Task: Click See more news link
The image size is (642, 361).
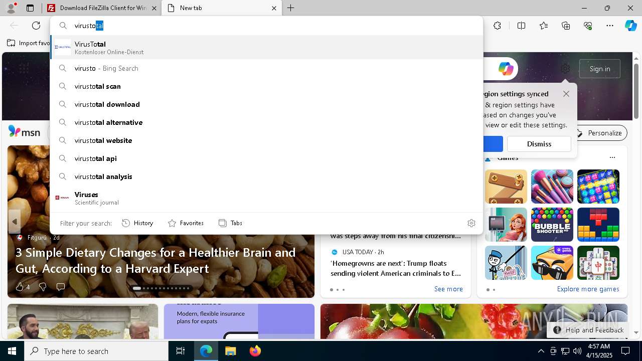Action: 448,289
